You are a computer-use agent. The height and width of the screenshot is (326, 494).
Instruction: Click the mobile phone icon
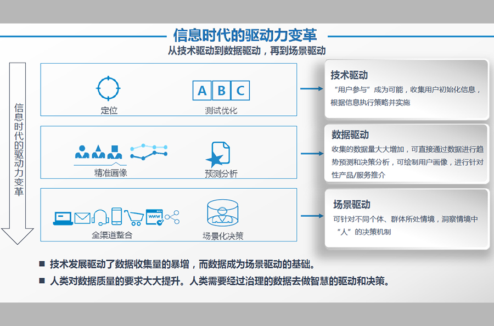click(116, 217)
